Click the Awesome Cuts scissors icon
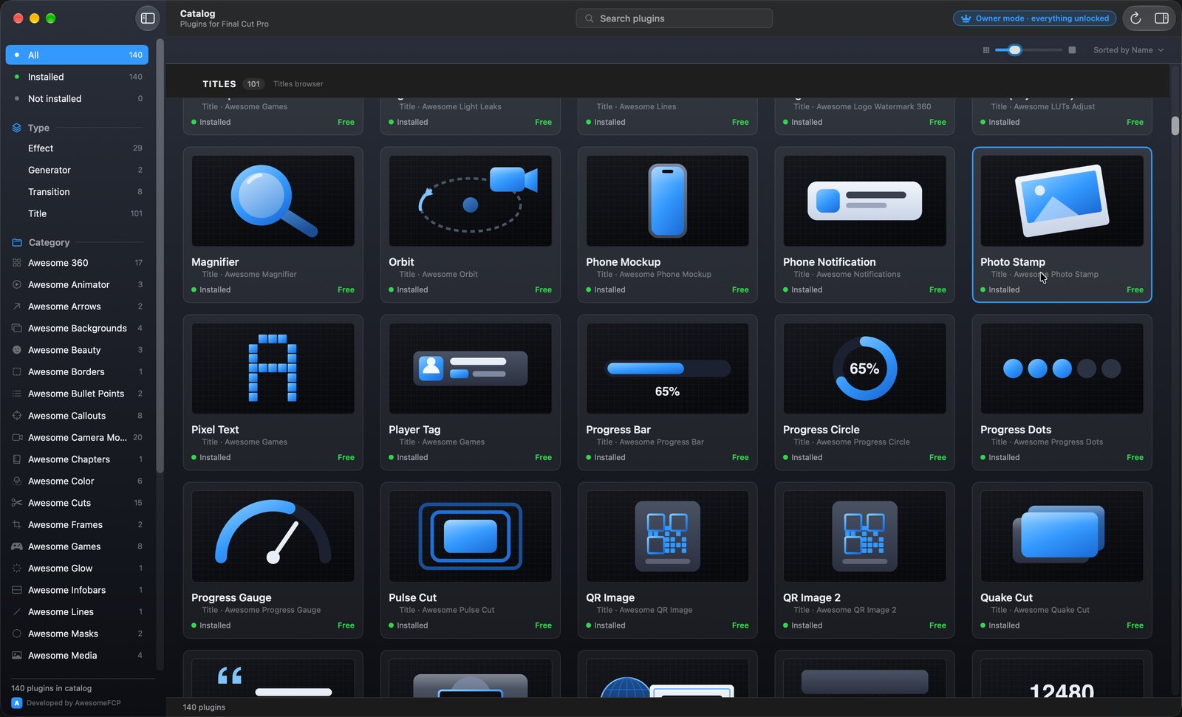The height and width of the screenshot is (717, 1182). [17, 503]
